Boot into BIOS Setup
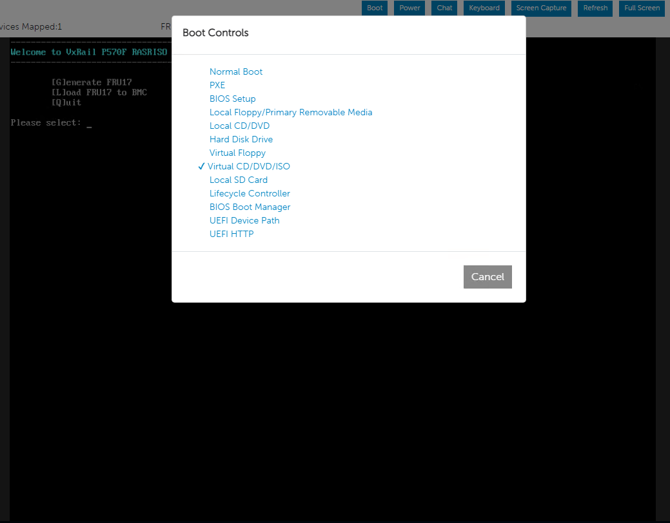The image size is (670, 523). 232,99
